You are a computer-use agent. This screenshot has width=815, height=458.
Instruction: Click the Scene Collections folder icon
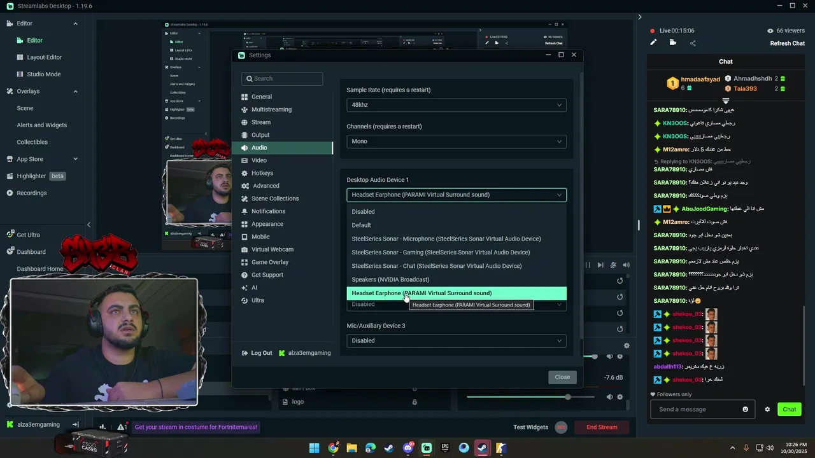pyautogui.click(x=244, y=198)
